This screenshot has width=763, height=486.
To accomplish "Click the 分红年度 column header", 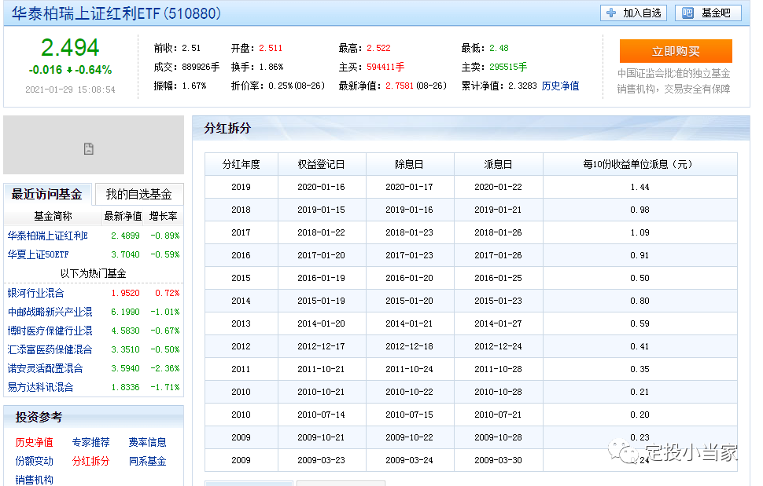I will pyautogui.click(x=241, y=165).
